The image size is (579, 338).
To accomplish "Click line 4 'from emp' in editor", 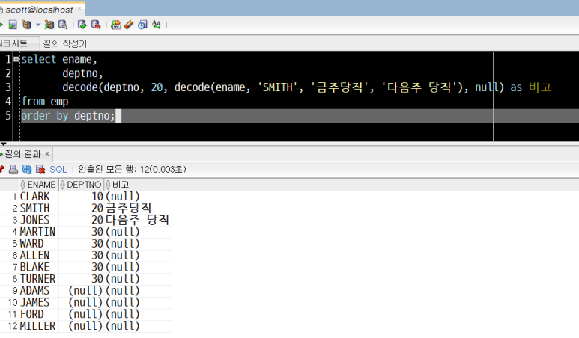I will coord(45,102).
